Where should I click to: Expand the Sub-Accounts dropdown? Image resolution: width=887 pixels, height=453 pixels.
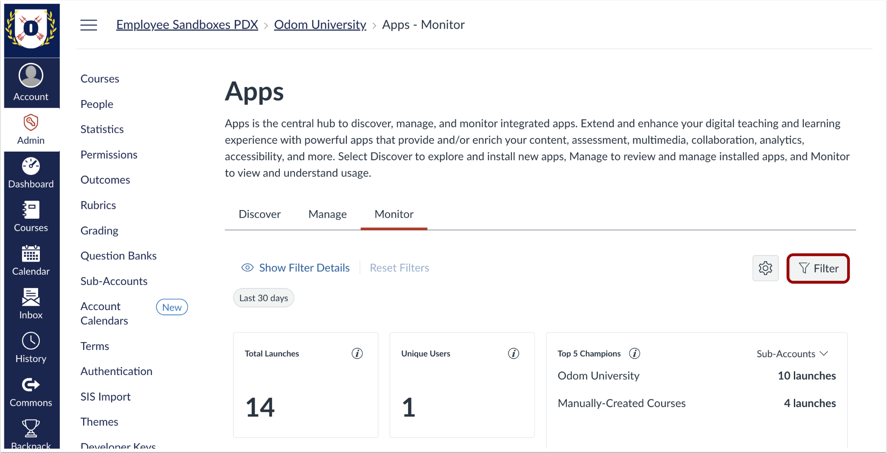click(x=792, y=353)
